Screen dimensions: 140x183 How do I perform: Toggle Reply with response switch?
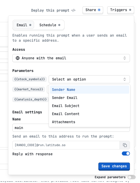click(126, 153)
